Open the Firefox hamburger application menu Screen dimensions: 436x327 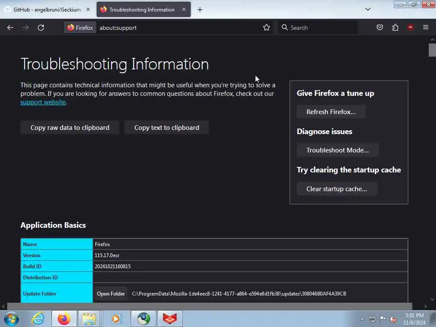426,27
